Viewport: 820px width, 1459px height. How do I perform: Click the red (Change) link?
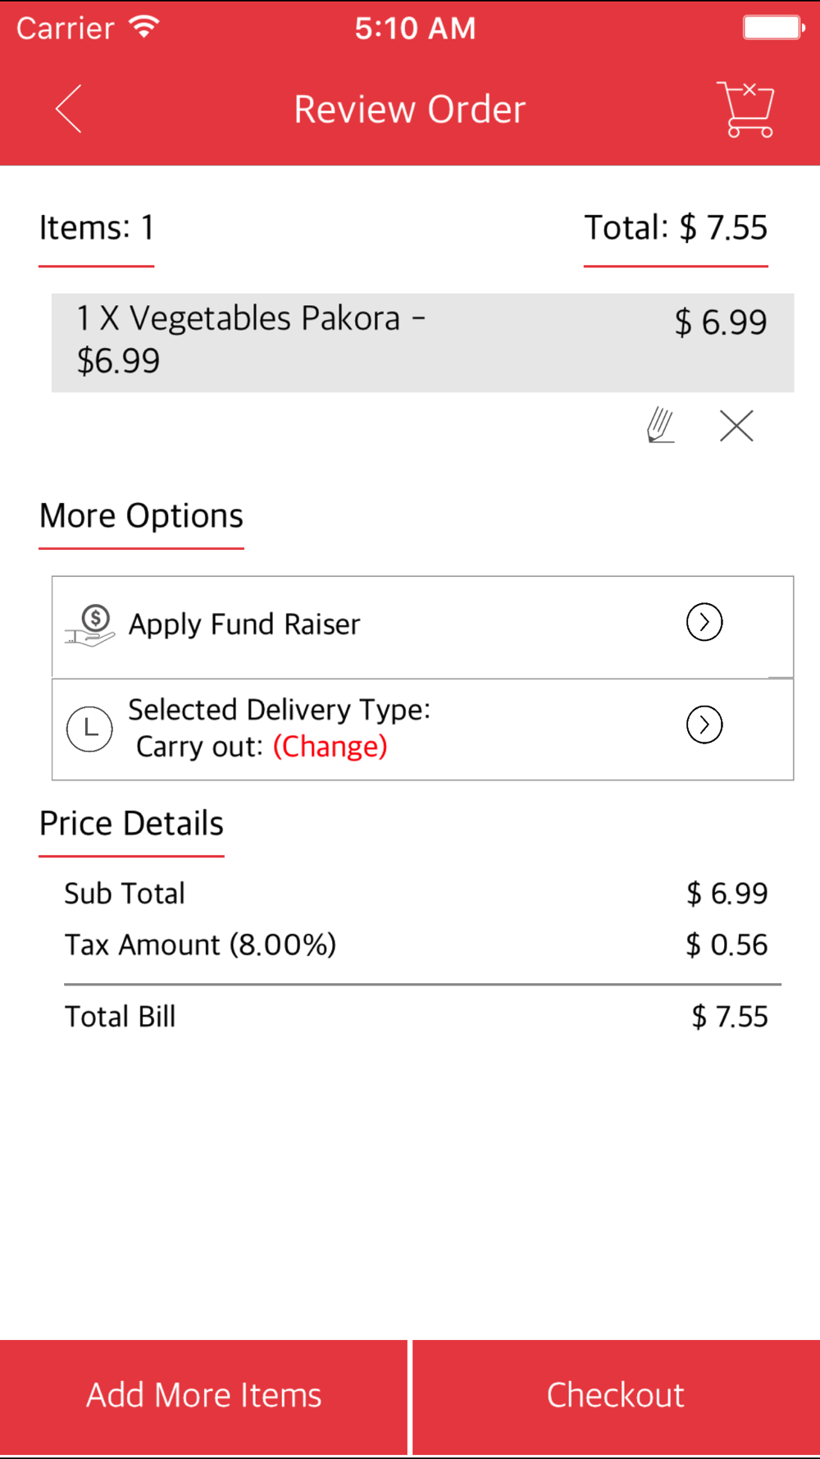coord(330,747)
